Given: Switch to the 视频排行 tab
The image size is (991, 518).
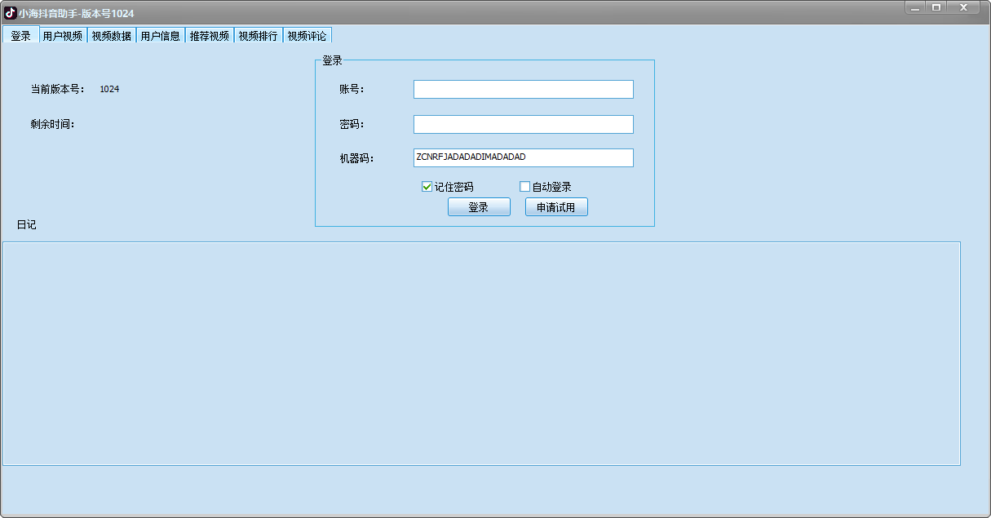Looking at the screenshot, I should 259,36.
